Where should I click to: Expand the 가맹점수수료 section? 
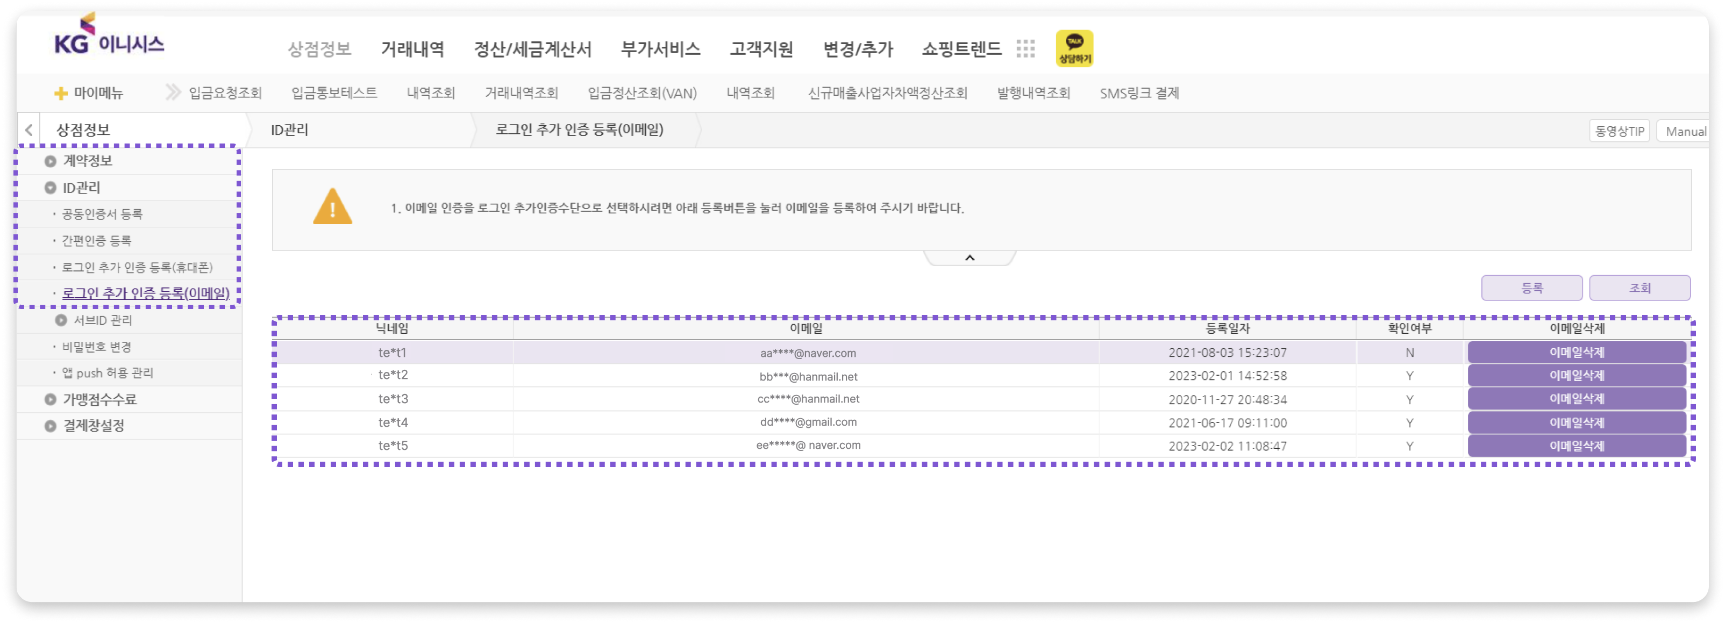tap(50, 400)
